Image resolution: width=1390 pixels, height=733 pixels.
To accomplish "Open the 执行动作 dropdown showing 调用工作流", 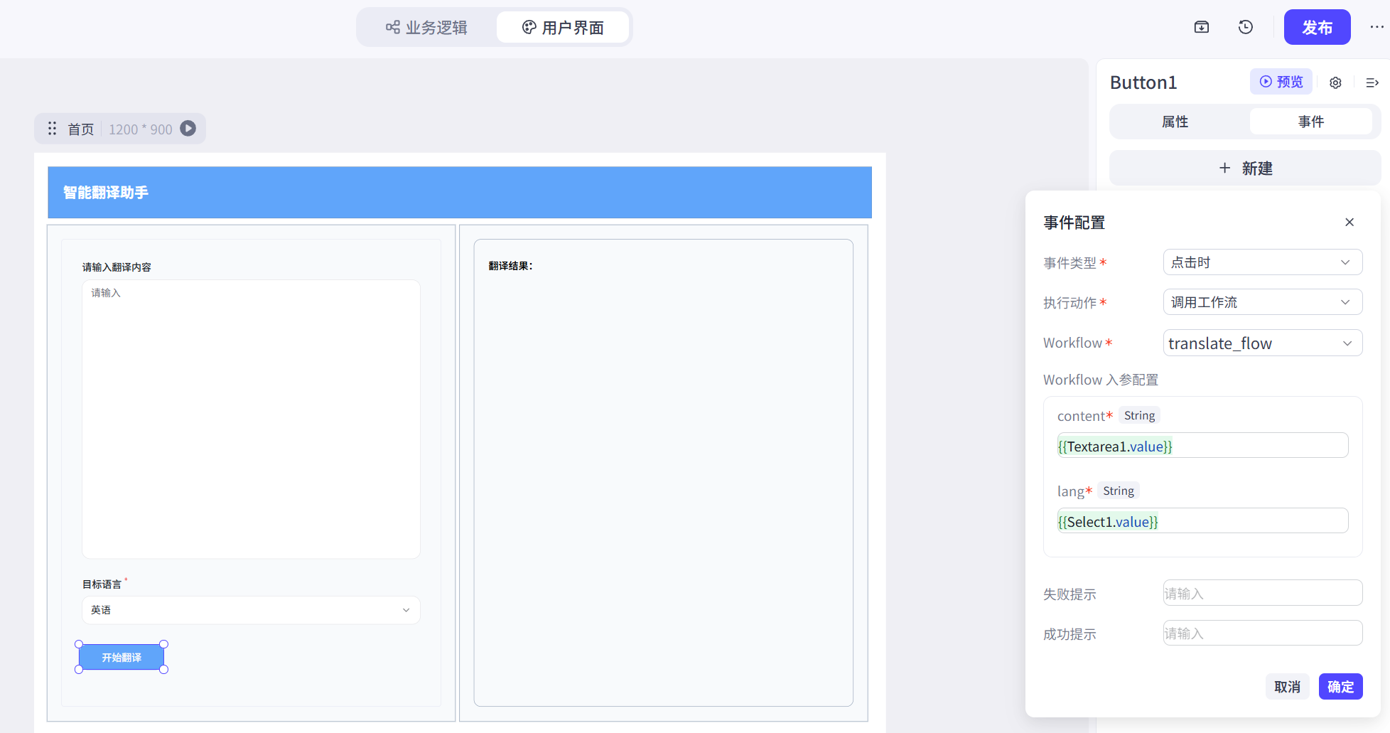I will (x=1262, y=302).
